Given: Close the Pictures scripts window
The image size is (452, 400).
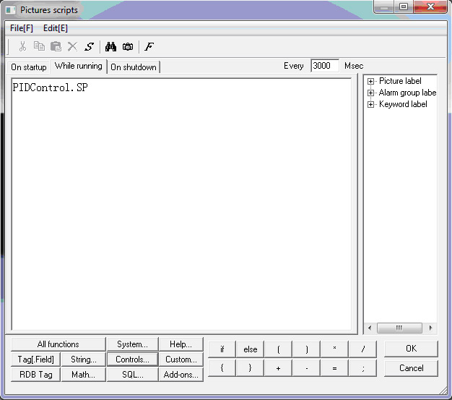Looking at the screenshot, I should click(430, 7).
